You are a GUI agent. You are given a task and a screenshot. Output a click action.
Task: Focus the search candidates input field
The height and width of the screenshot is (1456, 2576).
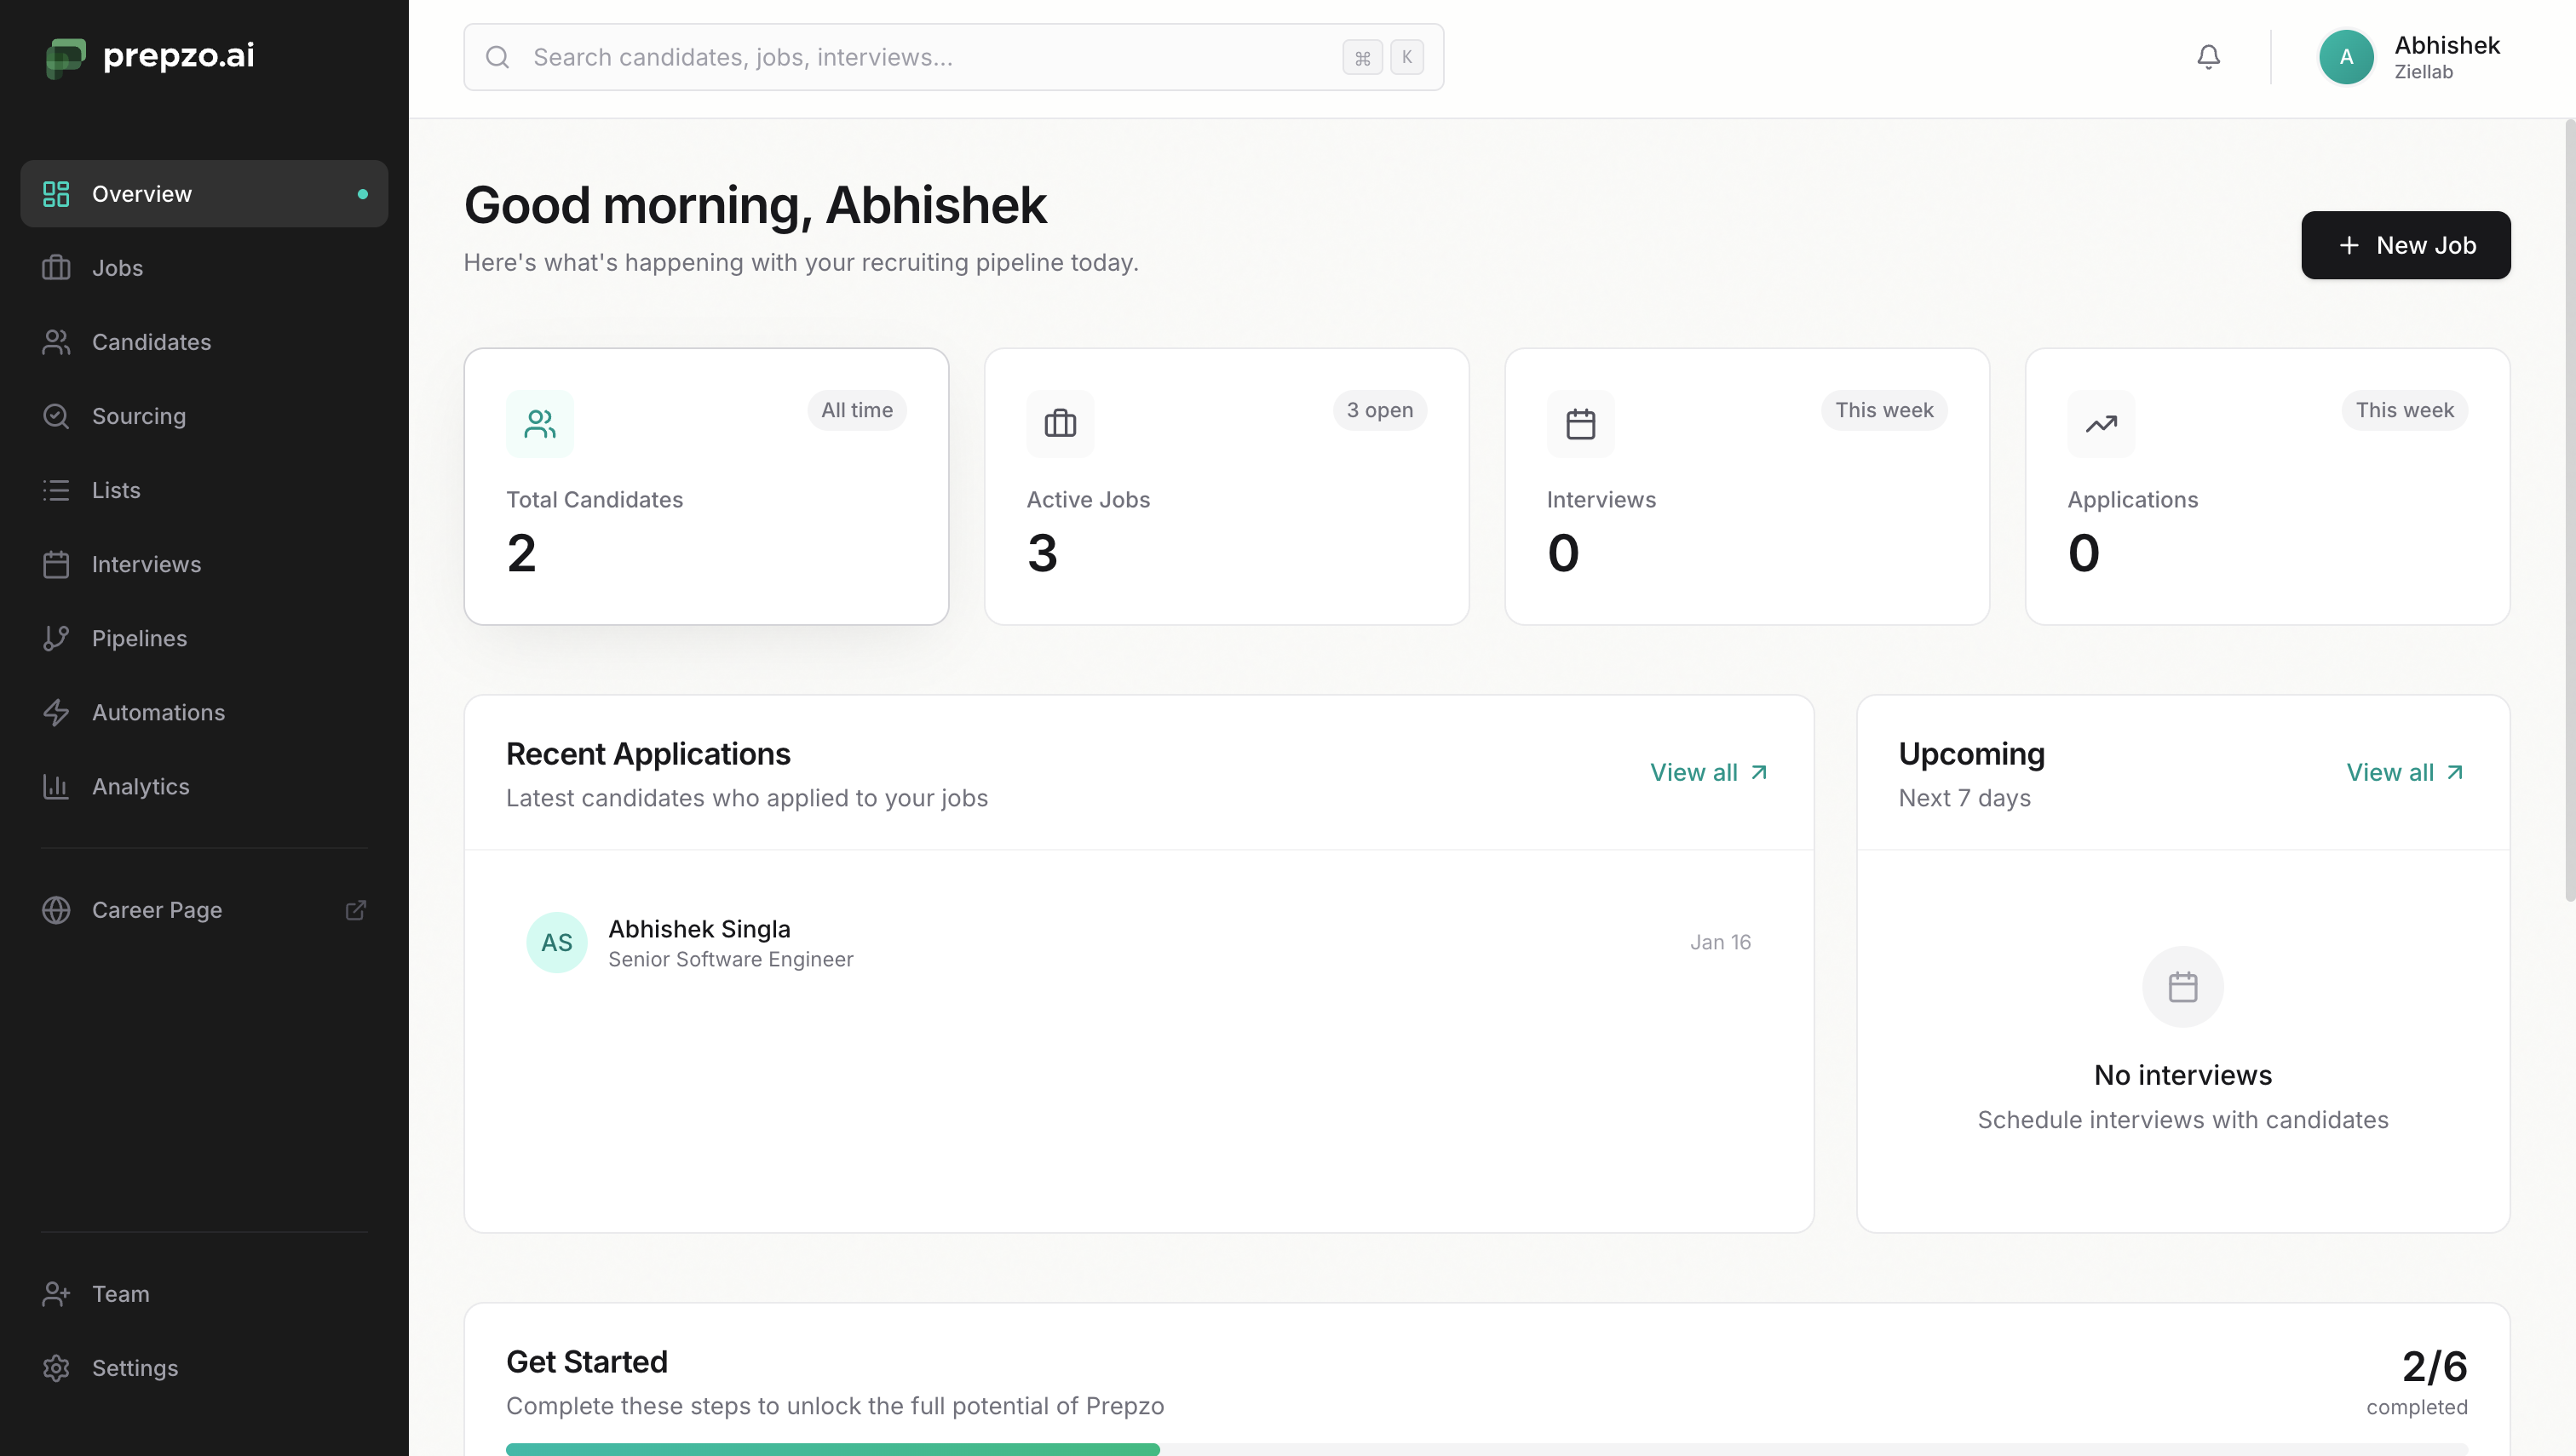point(930,57)
